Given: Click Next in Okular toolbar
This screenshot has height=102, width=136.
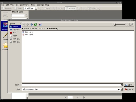Looking at the screenshot, I should 18,8.
